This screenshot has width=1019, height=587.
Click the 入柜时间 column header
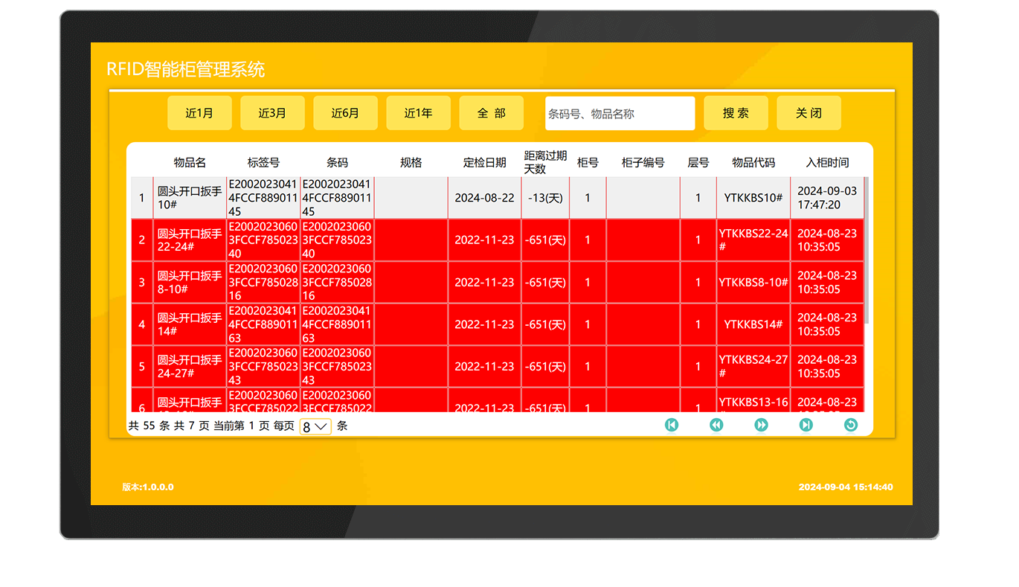pyautogui.click(x=827, y=162)
